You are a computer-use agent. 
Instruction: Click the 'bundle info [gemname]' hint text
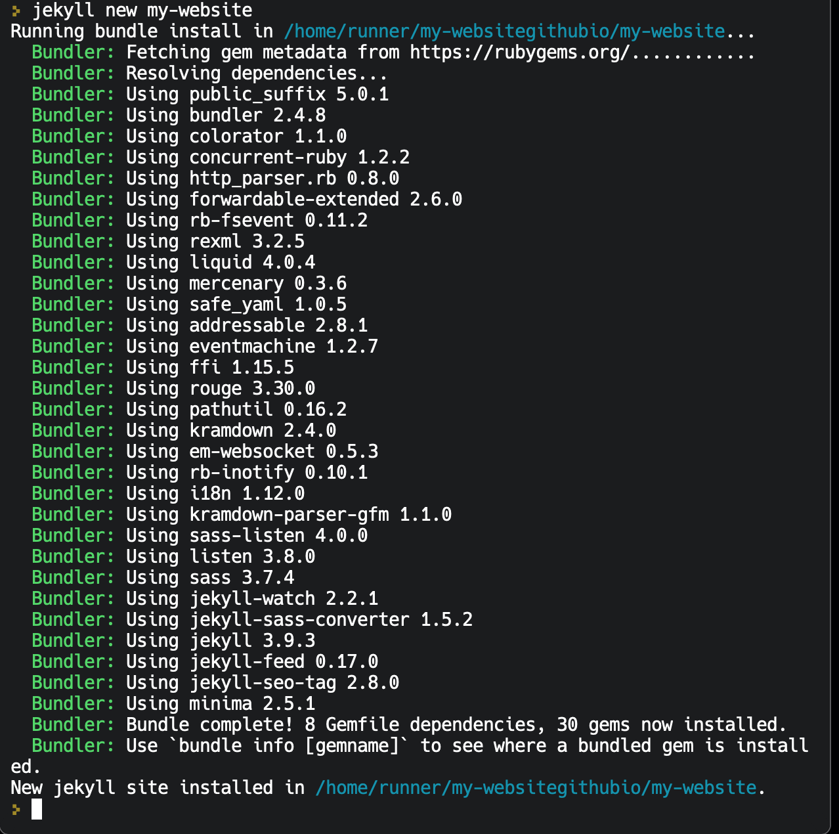tap(290, 746)
